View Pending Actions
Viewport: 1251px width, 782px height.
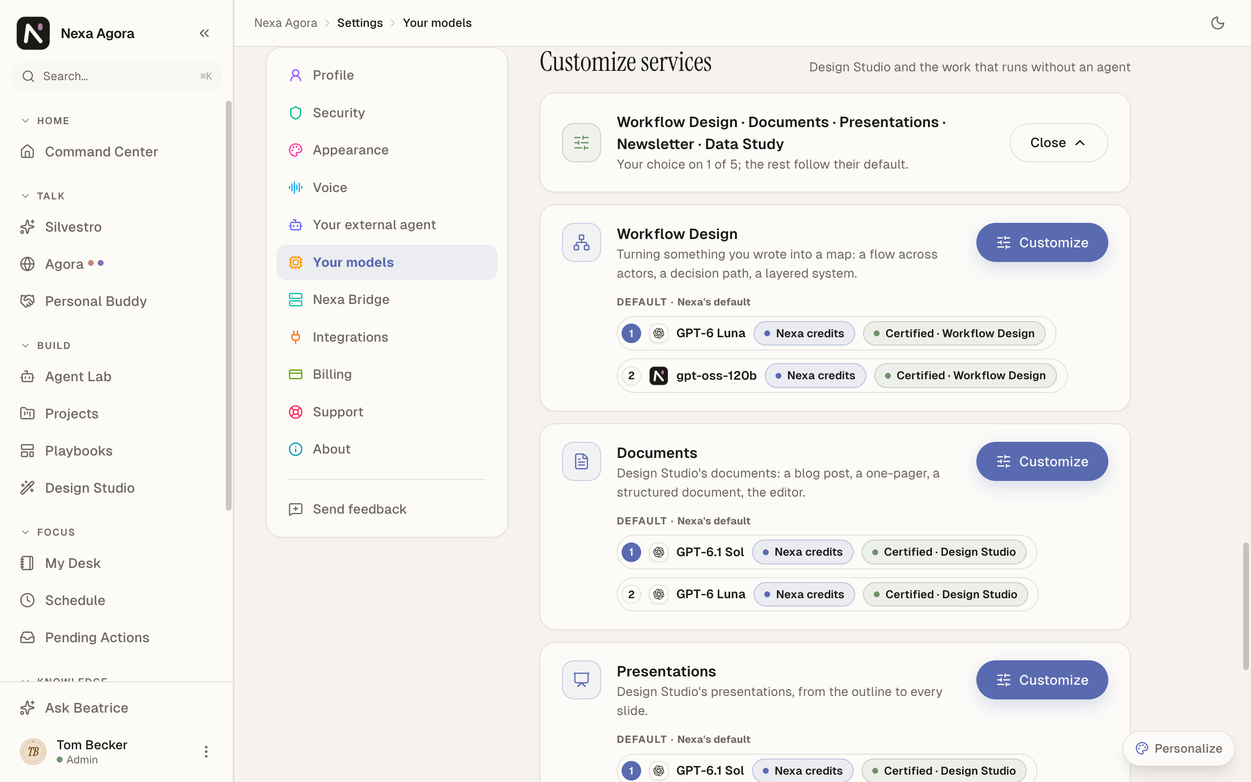[x=117, y=637]
